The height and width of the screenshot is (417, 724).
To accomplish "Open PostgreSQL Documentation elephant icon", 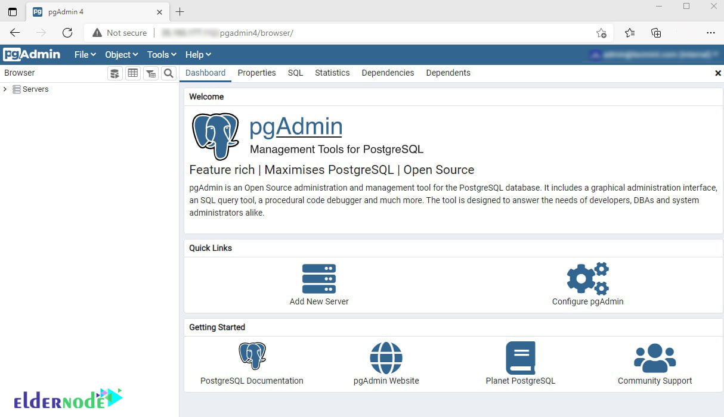I will pos(252,356).
